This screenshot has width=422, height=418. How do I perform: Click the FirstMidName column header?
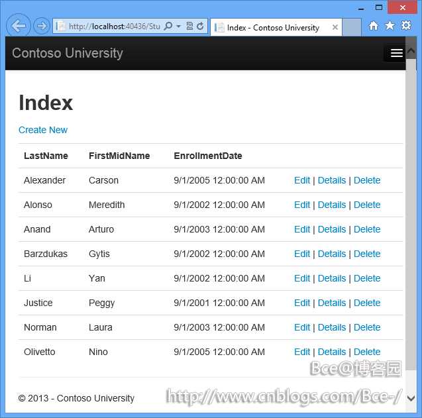point(119,156)
